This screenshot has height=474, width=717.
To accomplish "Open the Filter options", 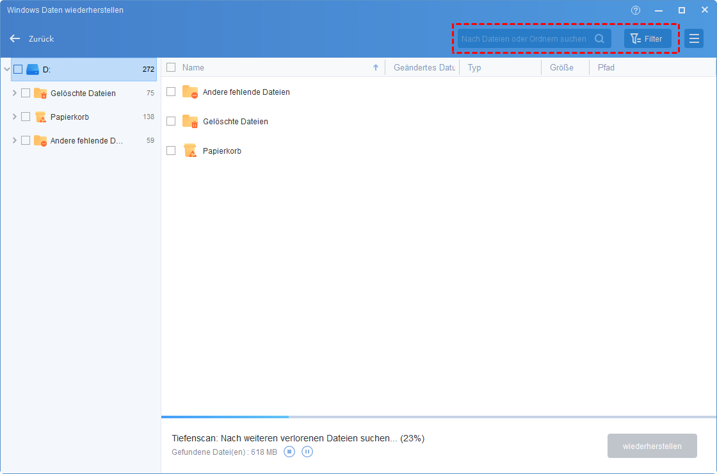I will point(647,38).
